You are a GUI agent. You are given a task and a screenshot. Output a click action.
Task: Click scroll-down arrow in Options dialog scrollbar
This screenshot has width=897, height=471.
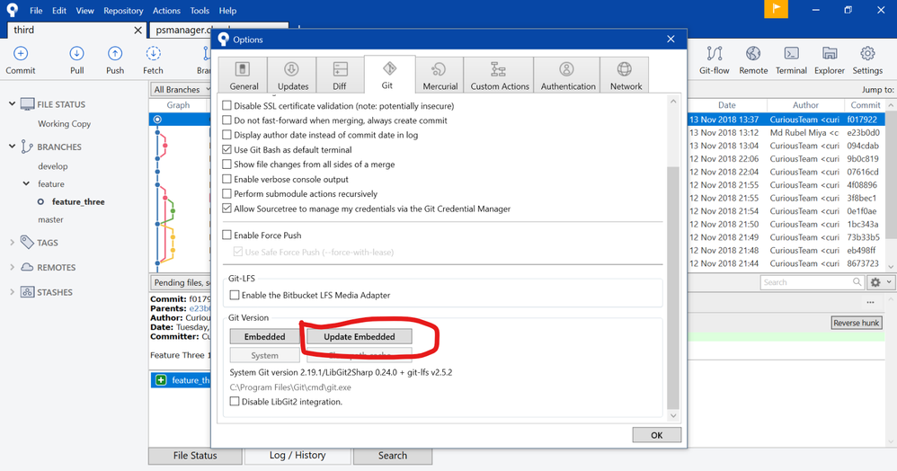673,415
